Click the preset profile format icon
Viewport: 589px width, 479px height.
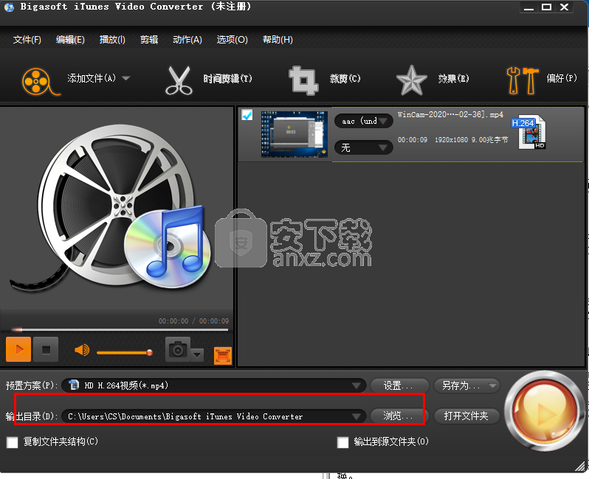click(74, 385)
